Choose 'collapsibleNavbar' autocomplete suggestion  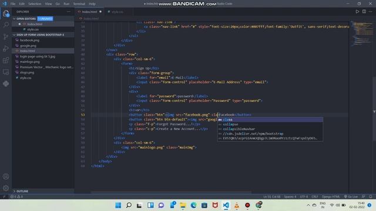(x=270, y=129)
